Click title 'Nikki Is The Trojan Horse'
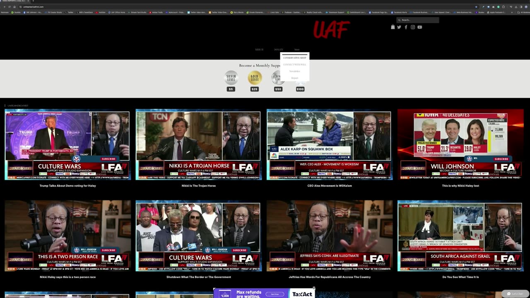Screen dimensions: 530x298 click(x=198, y=186)
